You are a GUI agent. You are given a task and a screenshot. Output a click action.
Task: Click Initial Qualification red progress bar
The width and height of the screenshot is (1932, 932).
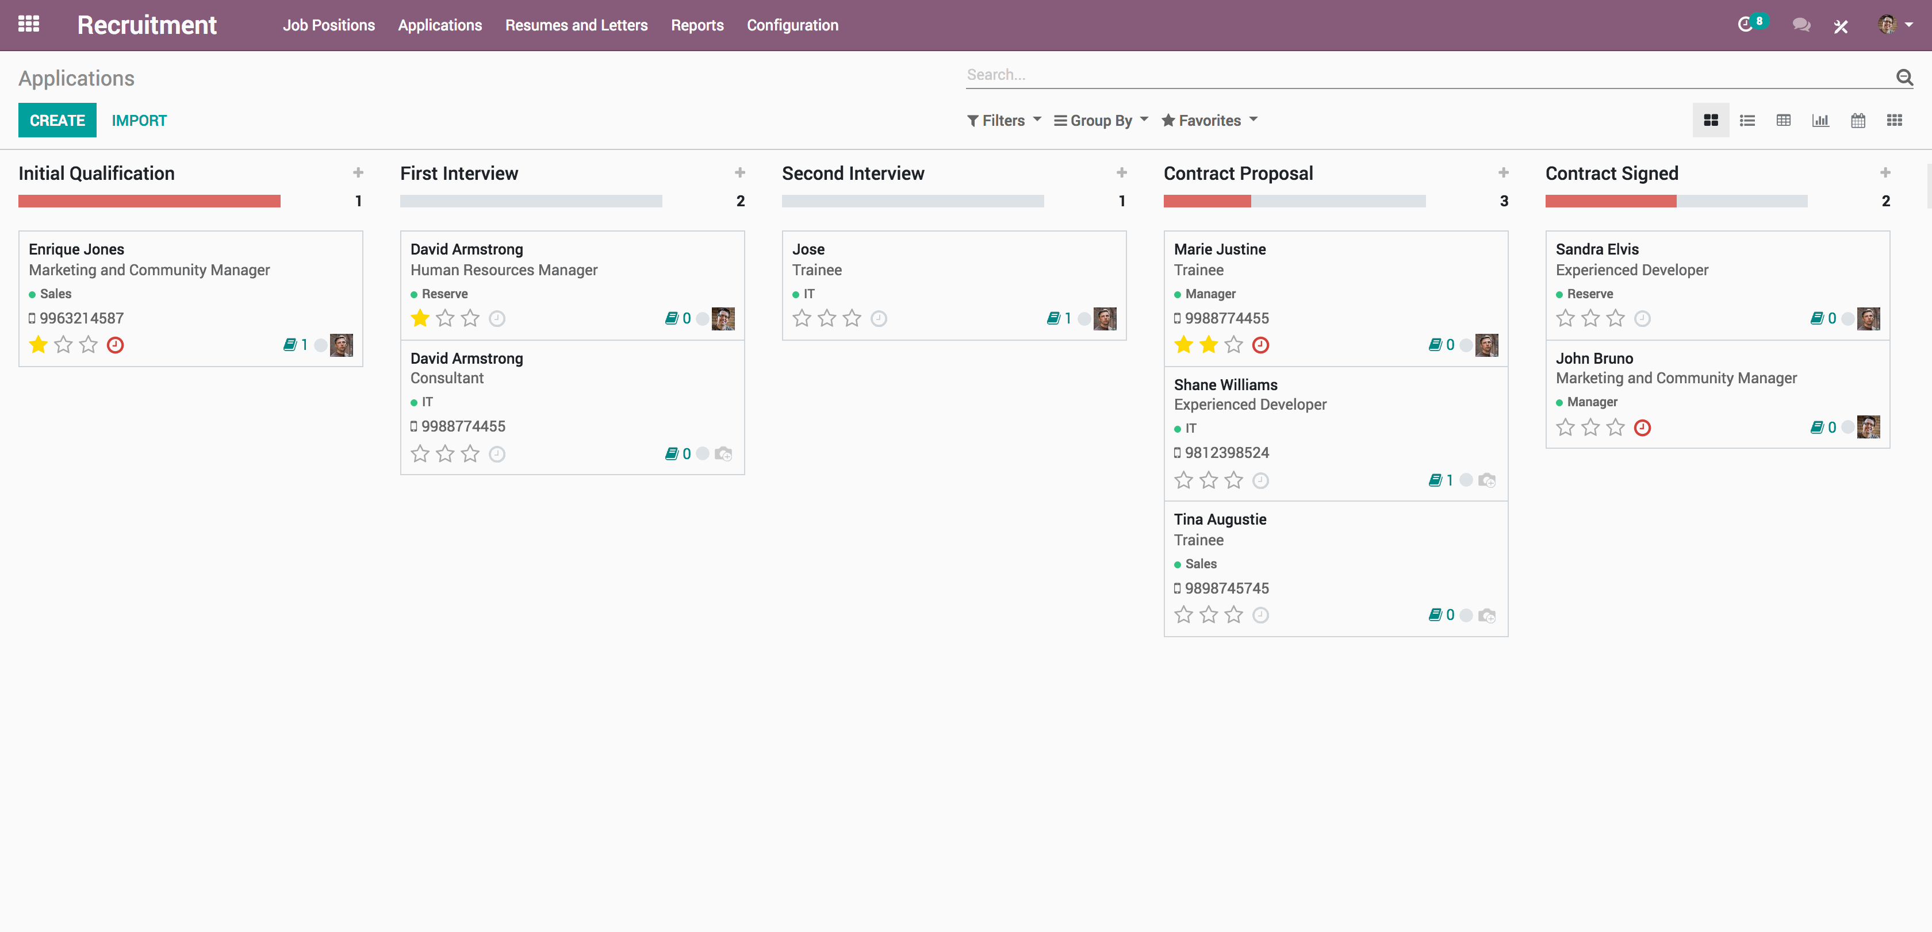pyautogui.click(x=149, y=202)
